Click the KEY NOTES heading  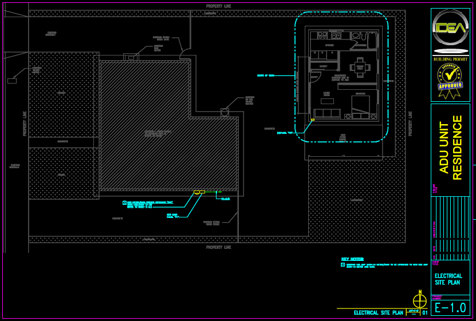pos(352,259)
